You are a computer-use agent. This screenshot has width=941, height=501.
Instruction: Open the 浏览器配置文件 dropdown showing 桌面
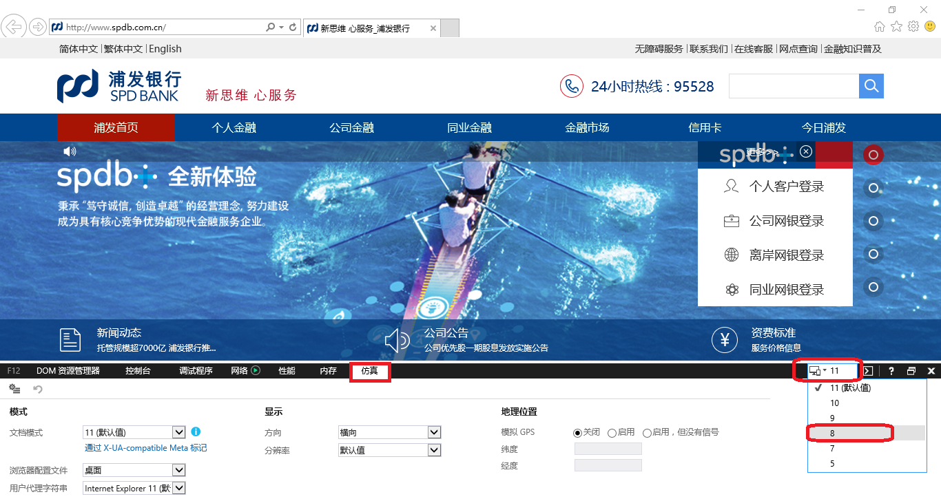(x=134, y=470)
